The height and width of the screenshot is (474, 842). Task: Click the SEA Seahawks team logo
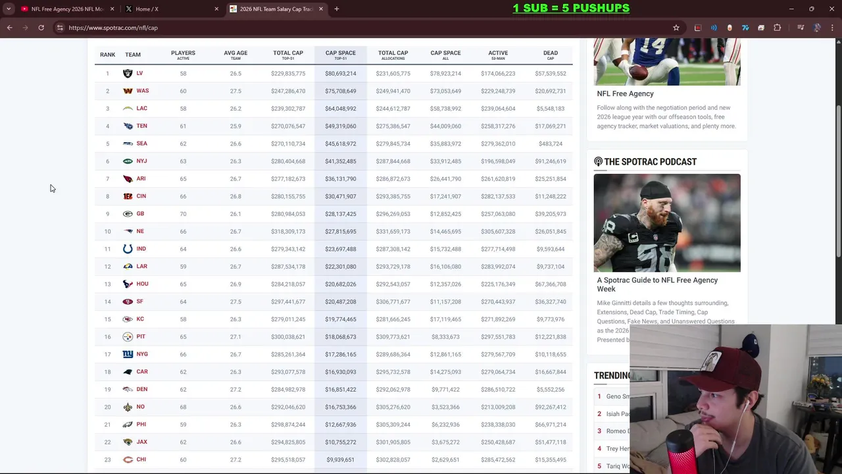pos(128,144)
